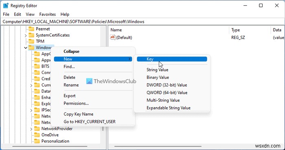Image resolution: width=285 pixels, height=150 pixels.
Task: Open the Help menu
Action: click(x=65, y=14)
